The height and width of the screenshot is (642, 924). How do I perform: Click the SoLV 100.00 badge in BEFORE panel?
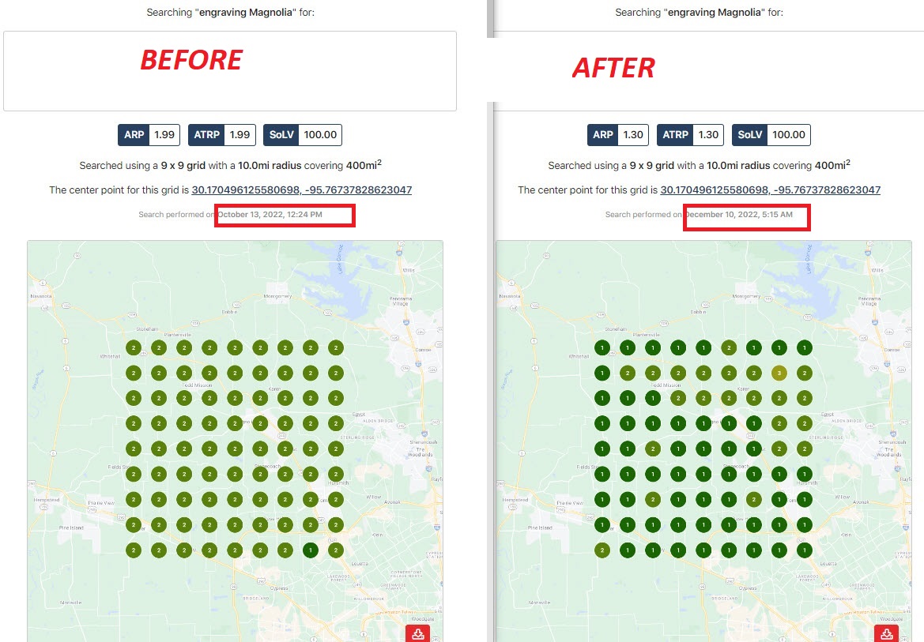click(303, 135)
